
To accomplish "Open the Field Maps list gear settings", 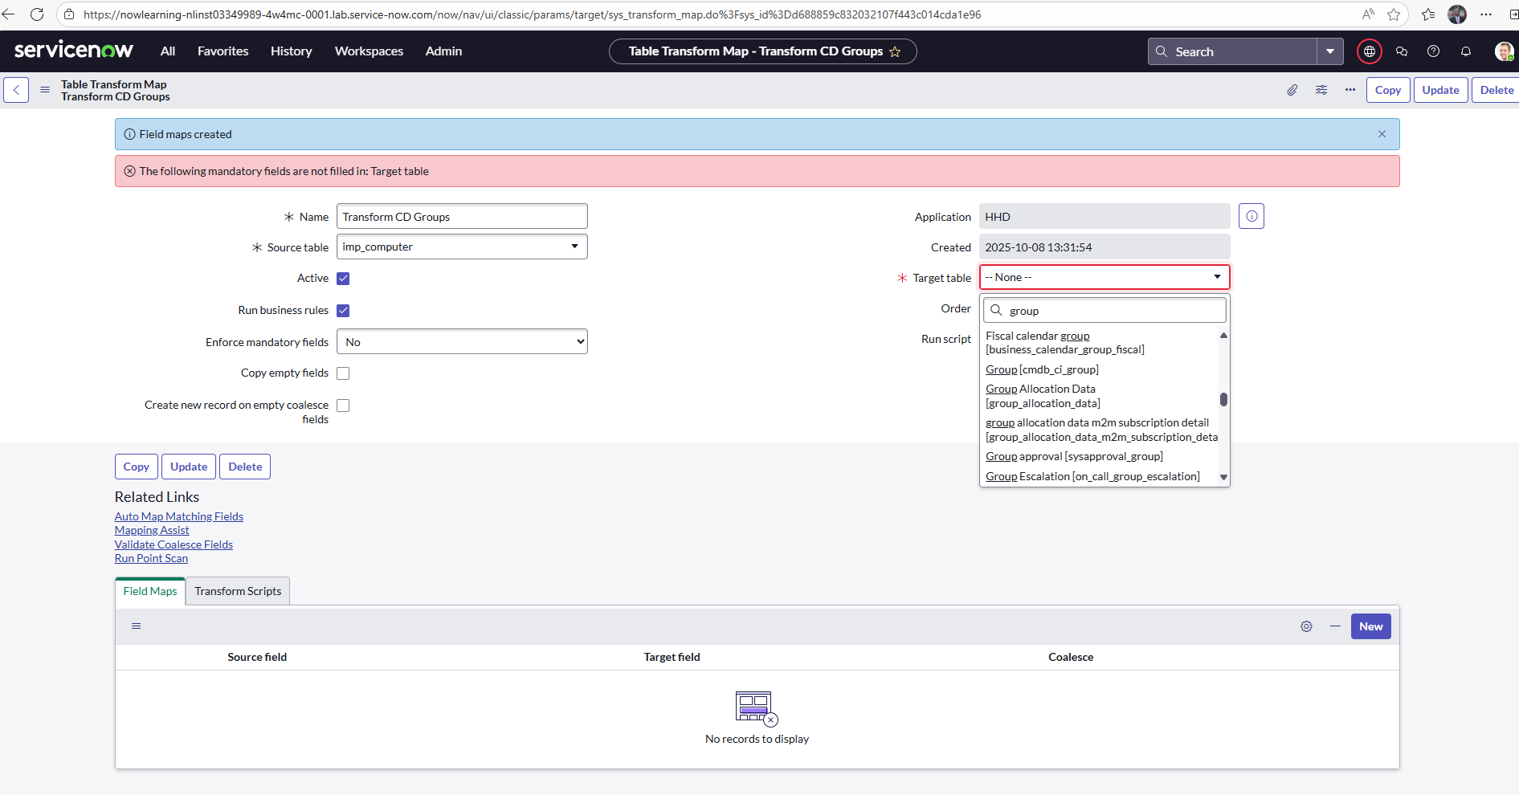I will coord(1306,626).
